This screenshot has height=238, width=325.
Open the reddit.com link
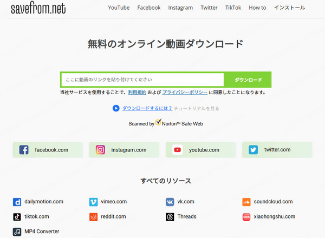[113, 216]
